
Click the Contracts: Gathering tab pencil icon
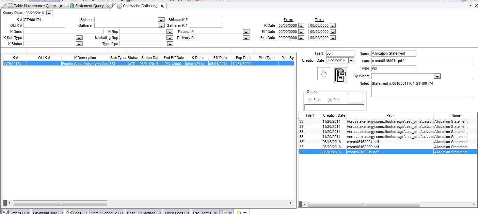119,6
